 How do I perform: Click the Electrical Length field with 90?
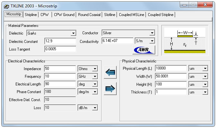pyautogui.click(x=60, y=84)
